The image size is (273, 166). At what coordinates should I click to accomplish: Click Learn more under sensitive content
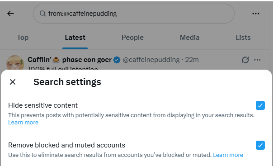24,123
